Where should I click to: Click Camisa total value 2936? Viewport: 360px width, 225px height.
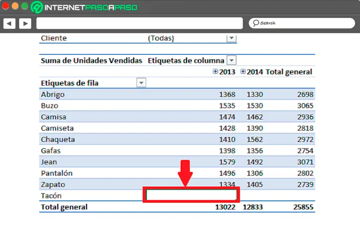pyautogui.click(x=305, y=117)
